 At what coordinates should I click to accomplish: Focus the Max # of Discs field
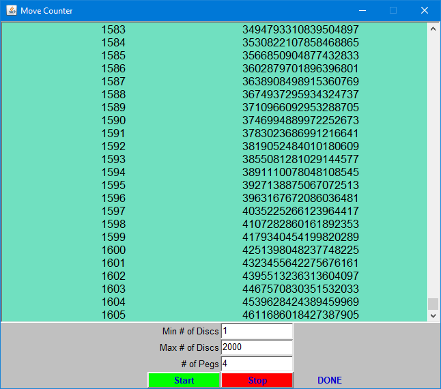pos(257,347)
